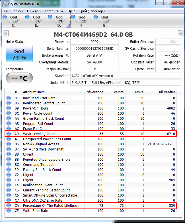
Task: Open the Hjelp menu
Action: click(x=71, y=11)
